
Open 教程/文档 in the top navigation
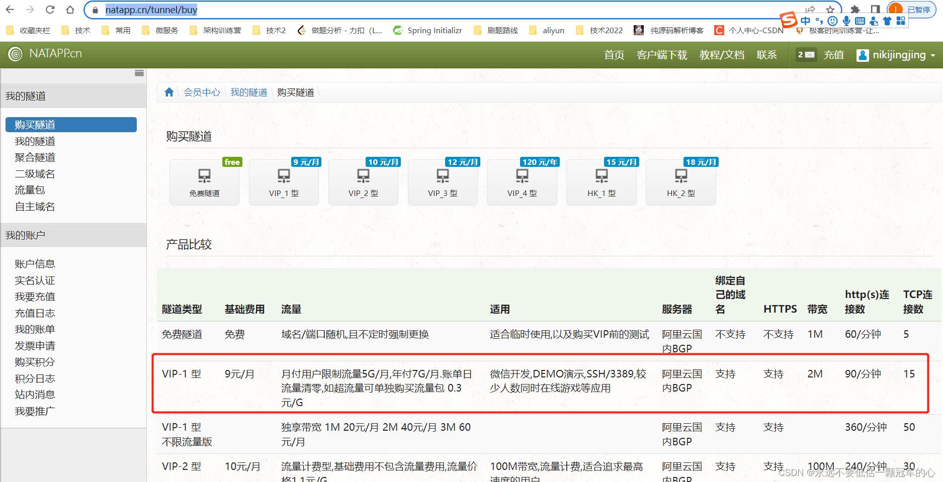tap(722, 55)
